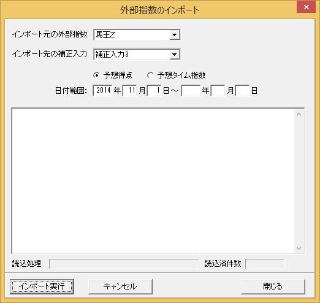The height and width of the screenshot is (303, 320).
Task: Click the 読込済件数 count field
Action: click(x=265, y=264)
